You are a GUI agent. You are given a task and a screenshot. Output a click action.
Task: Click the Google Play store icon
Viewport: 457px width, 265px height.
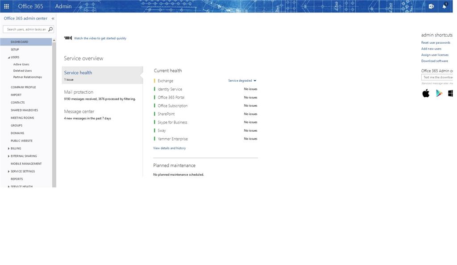(x=439, y=93)
